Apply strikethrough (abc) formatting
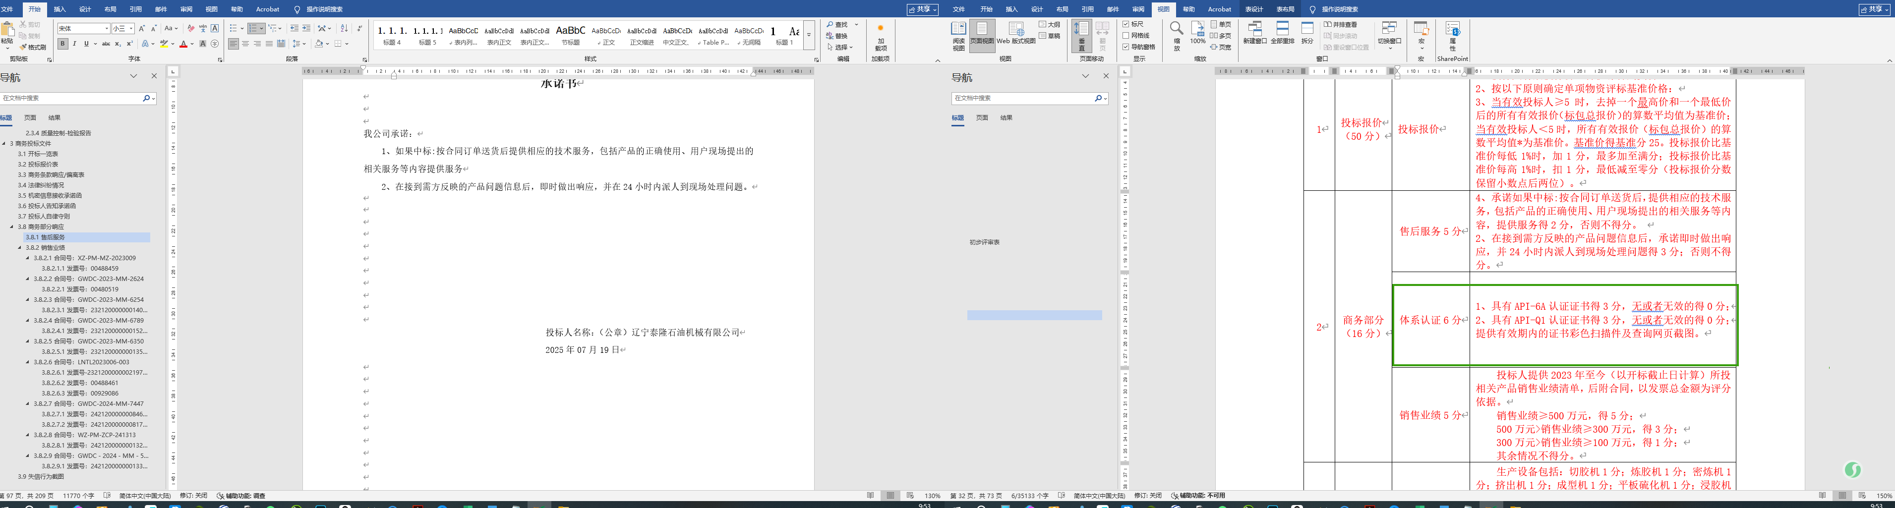1895x508 pixels. [106, 44]
